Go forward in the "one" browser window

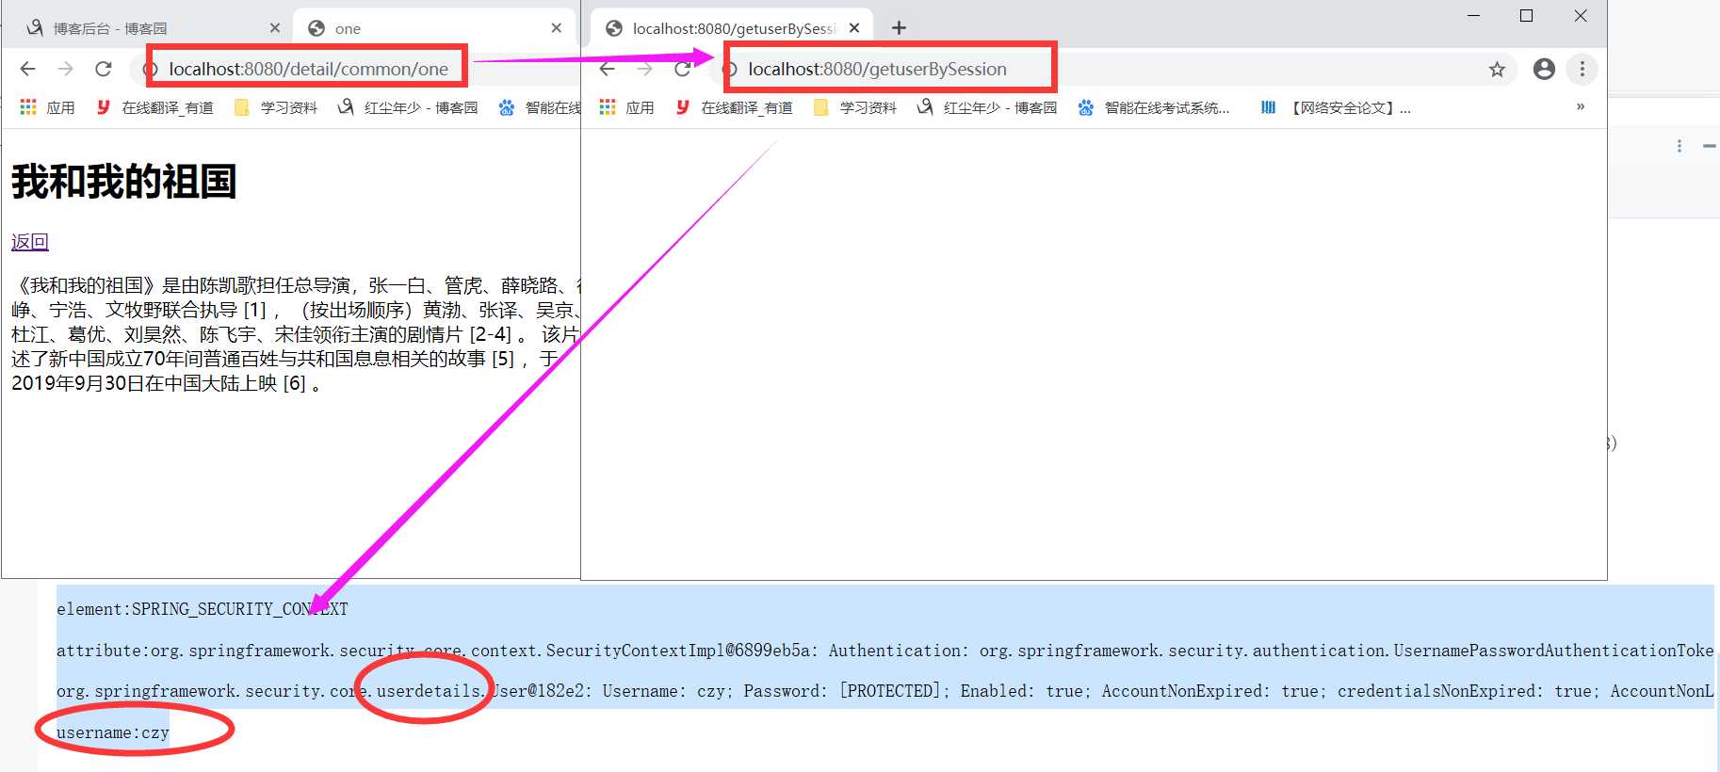coord(65,69)
